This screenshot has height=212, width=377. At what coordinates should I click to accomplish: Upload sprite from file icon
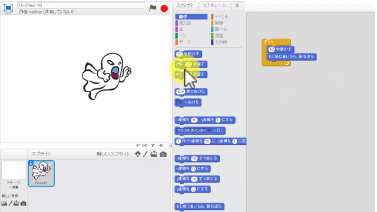[x=154, y=154]
